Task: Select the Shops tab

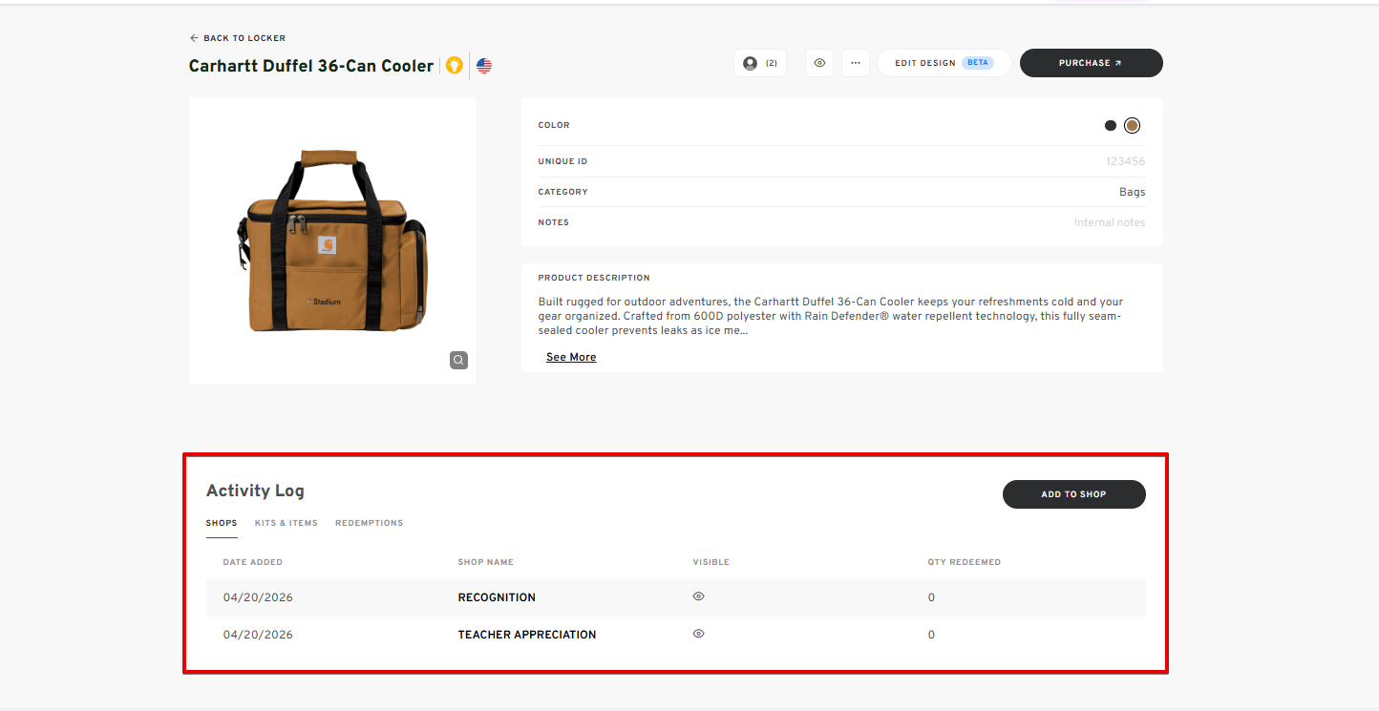Action: (222, 523)
